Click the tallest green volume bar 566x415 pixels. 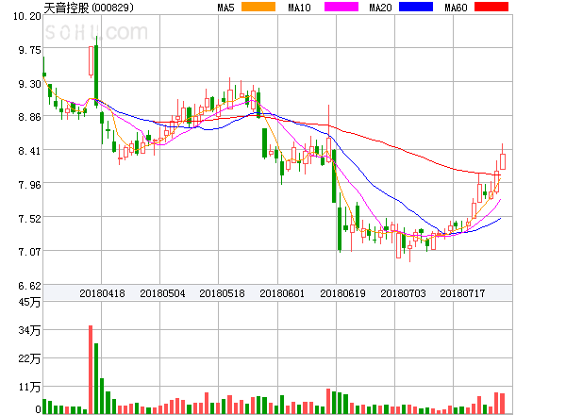pyautogui.click(x=96, y=378)
